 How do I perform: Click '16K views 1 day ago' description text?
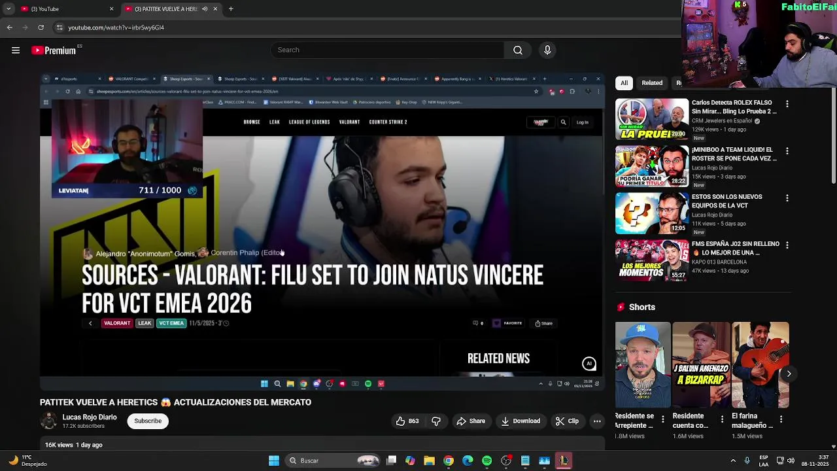point(74,445)
